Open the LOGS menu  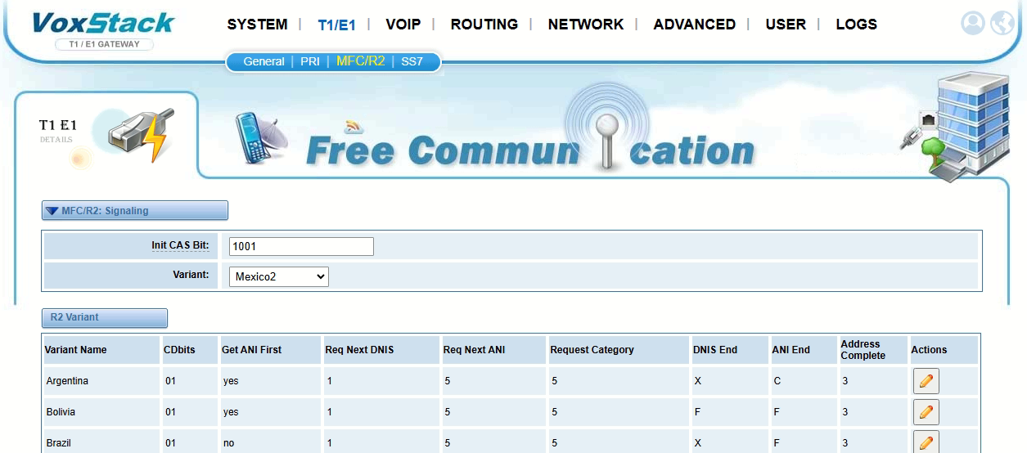click(856, 25)
